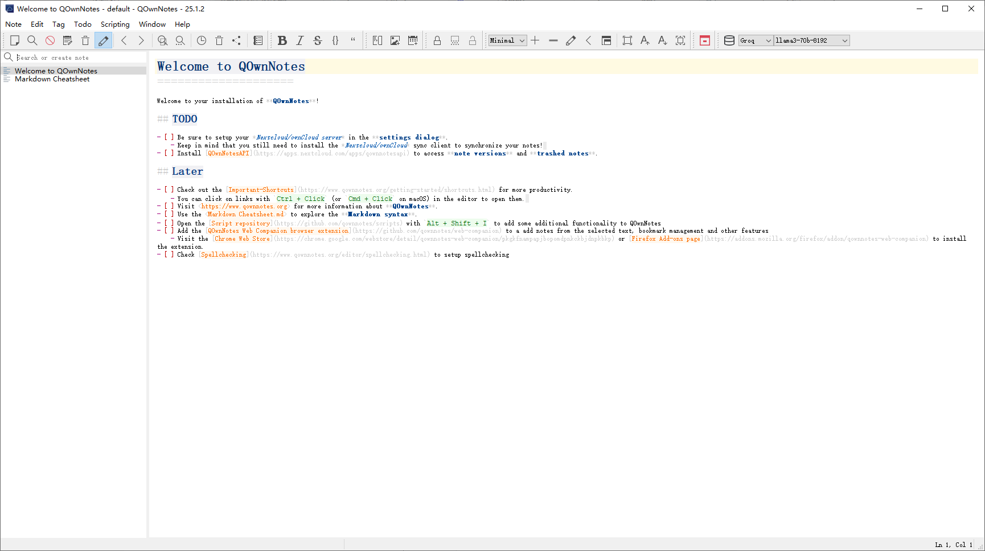
Task: Click the Important-Shortcuts link in the note
Action: [x=261, y=190]
